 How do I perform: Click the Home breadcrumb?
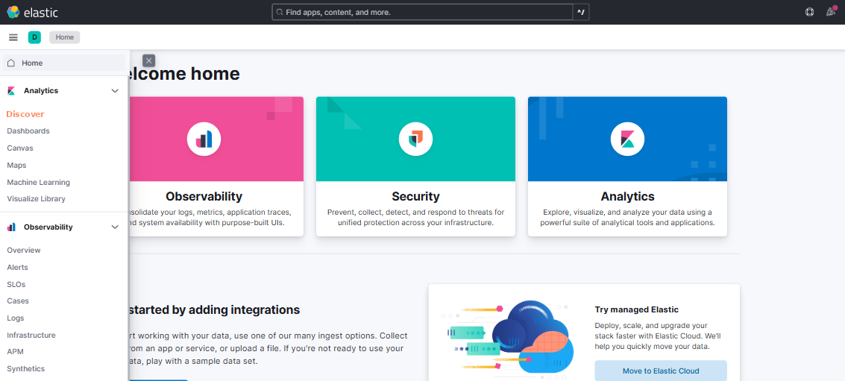coord(65,37)
